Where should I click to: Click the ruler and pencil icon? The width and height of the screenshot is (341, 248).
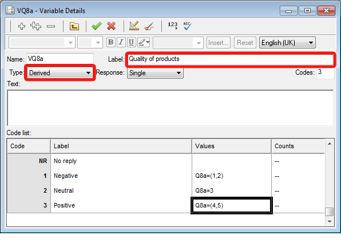coord(134,26)
